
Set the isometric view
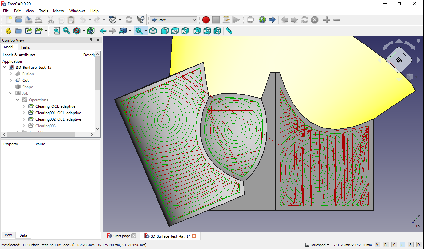153,31
